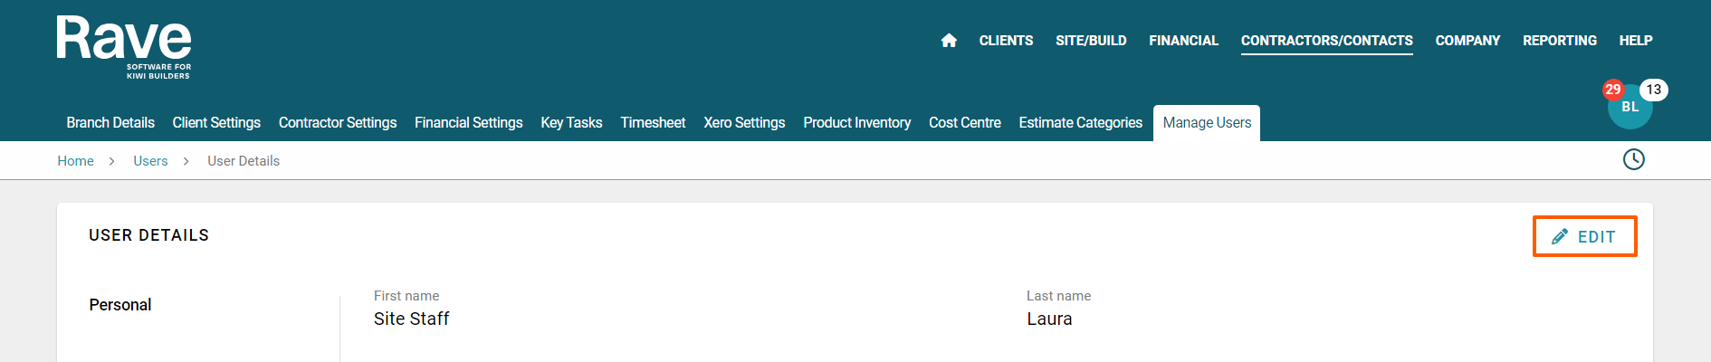This screenshot has width=1711, height=362.
Task: Click the Home breadcrumb link
Action: point(75,161)
